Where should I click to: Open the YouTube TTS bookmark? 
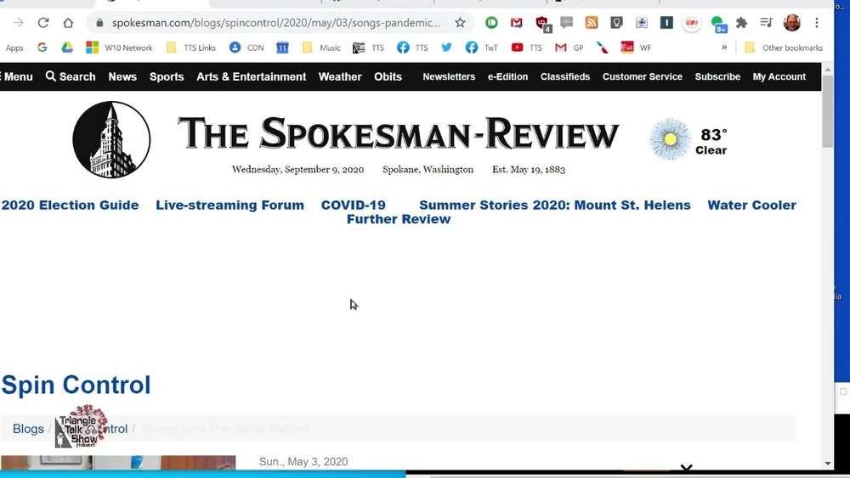click(x=526, y=48)
